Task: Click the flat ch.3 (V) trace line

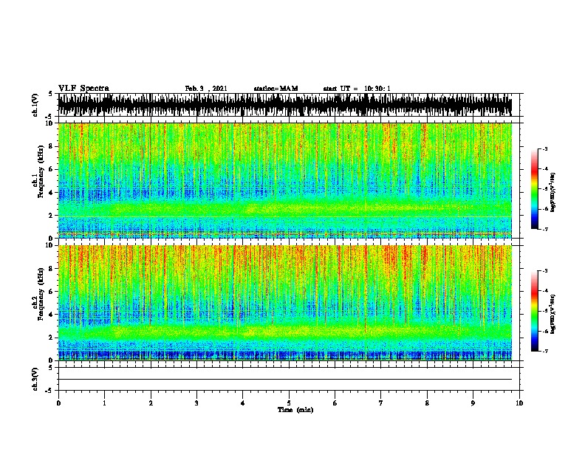Action: tap(285, 380)
